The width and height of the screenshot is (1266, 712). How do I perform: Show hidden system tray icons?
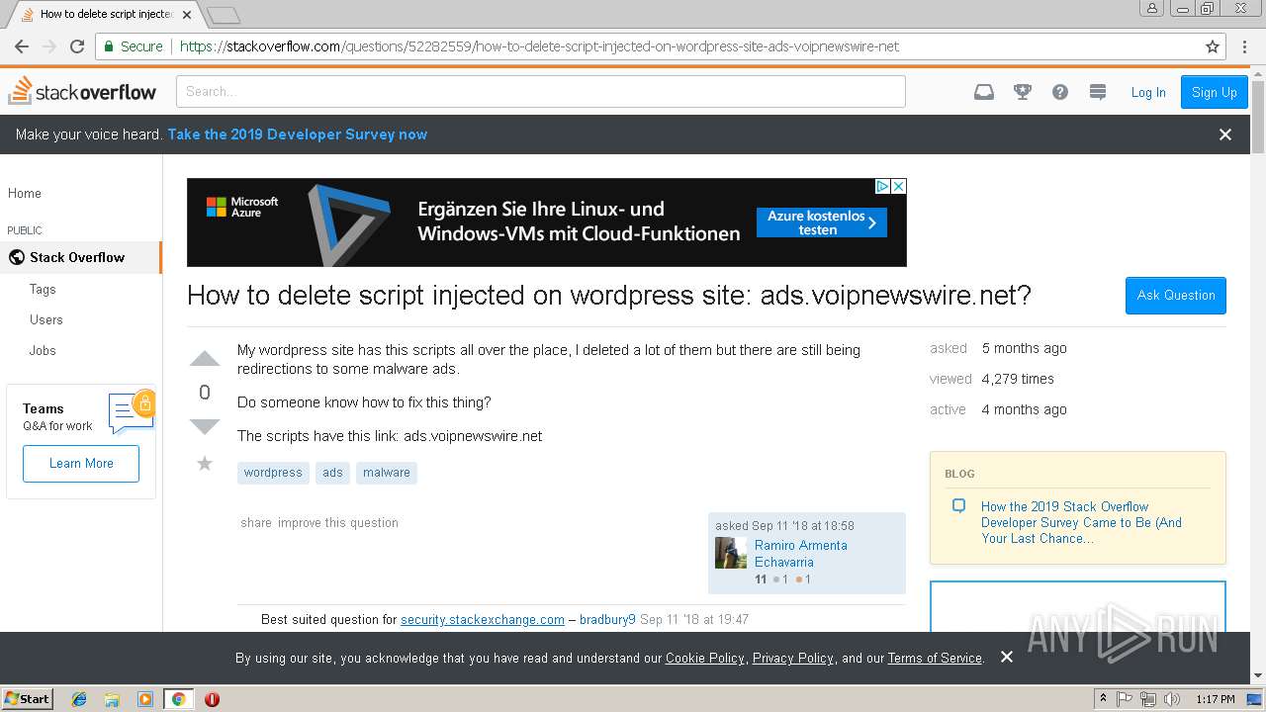pos(1103,699)
